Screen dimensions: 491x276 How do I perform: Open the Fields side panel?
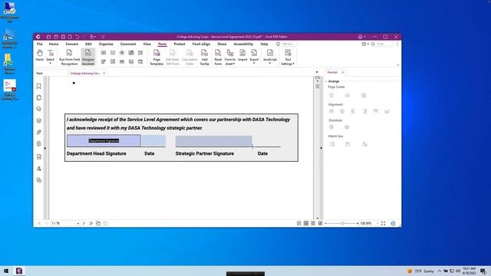pos(39,156)
